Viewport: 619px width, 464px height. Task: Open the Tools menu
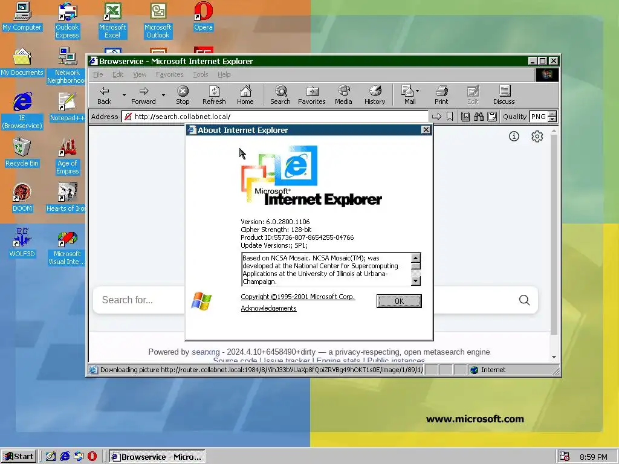point(200,74)
